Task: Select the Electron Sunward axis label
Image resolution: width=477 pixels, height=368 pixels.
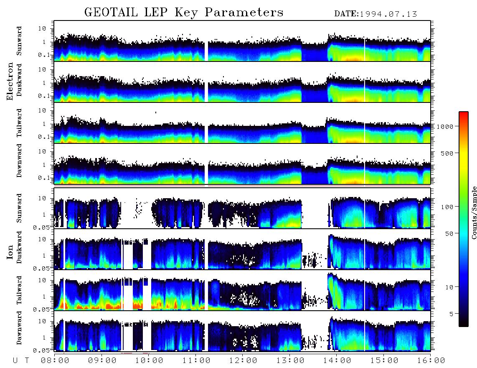Action: tap(19, 41)
